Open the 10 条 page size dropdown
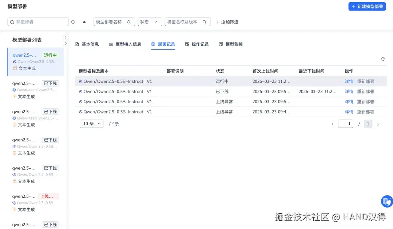This screenshot has width=393, height=229. click(92, 124)
